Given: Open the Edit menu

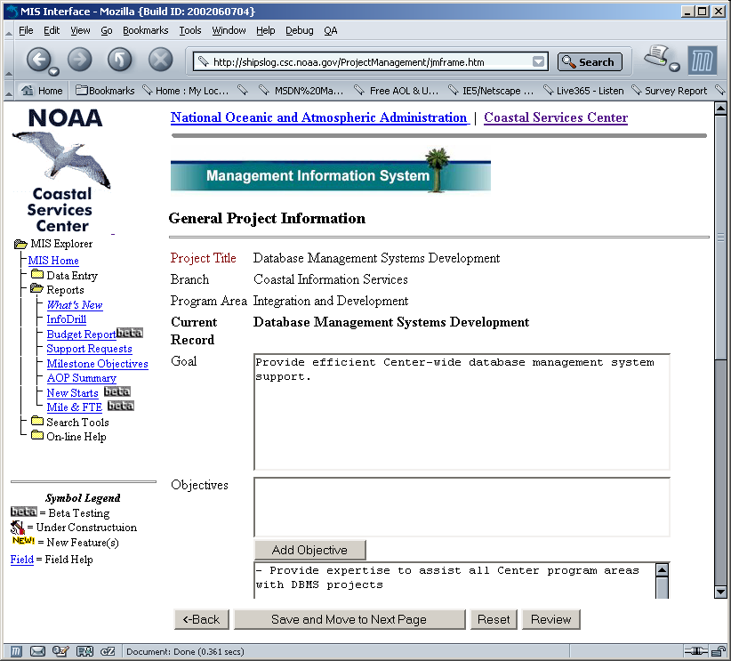Looking at the screenshot, I should coord(52,30).
